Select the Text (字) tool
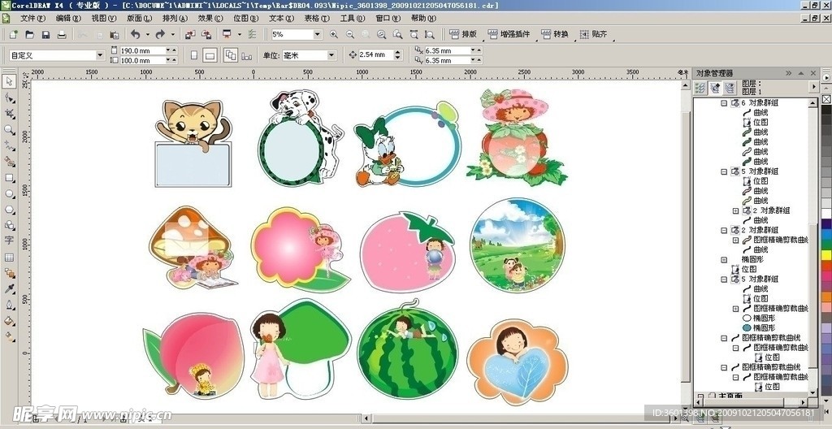 point(9,240)
